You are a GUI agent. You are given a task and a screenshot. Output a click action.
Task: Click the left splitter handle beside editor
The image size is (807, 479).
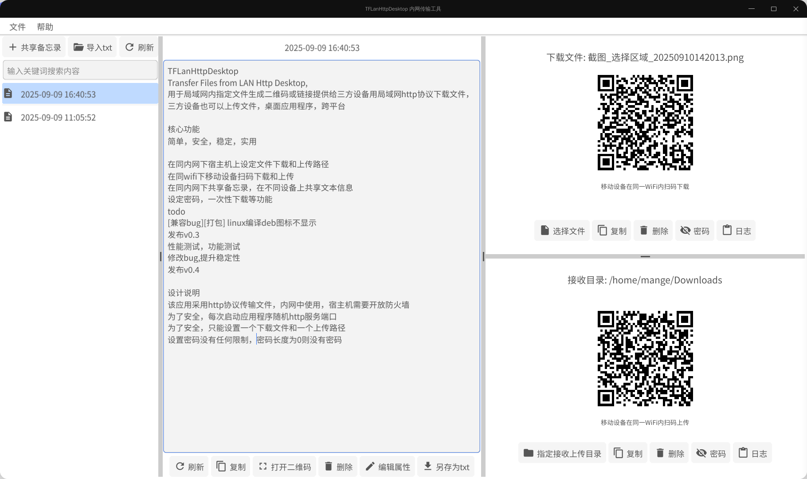tap(161, 256)
